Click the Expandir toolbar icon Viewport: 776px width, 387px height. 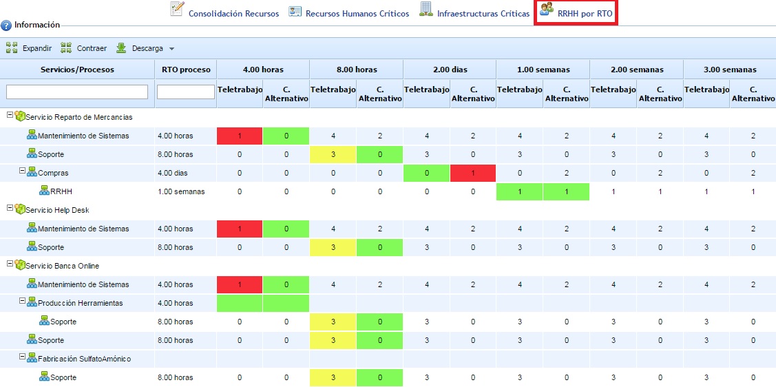coord(12,48)
